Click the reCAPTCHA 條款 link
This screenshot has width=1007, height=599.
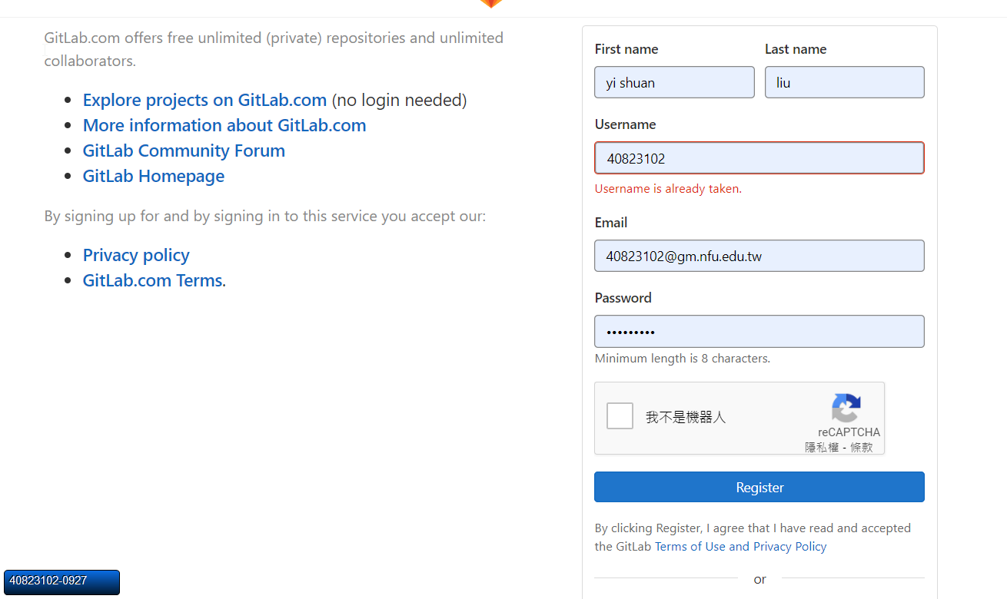pyautogui.click(x=862, y=447)
